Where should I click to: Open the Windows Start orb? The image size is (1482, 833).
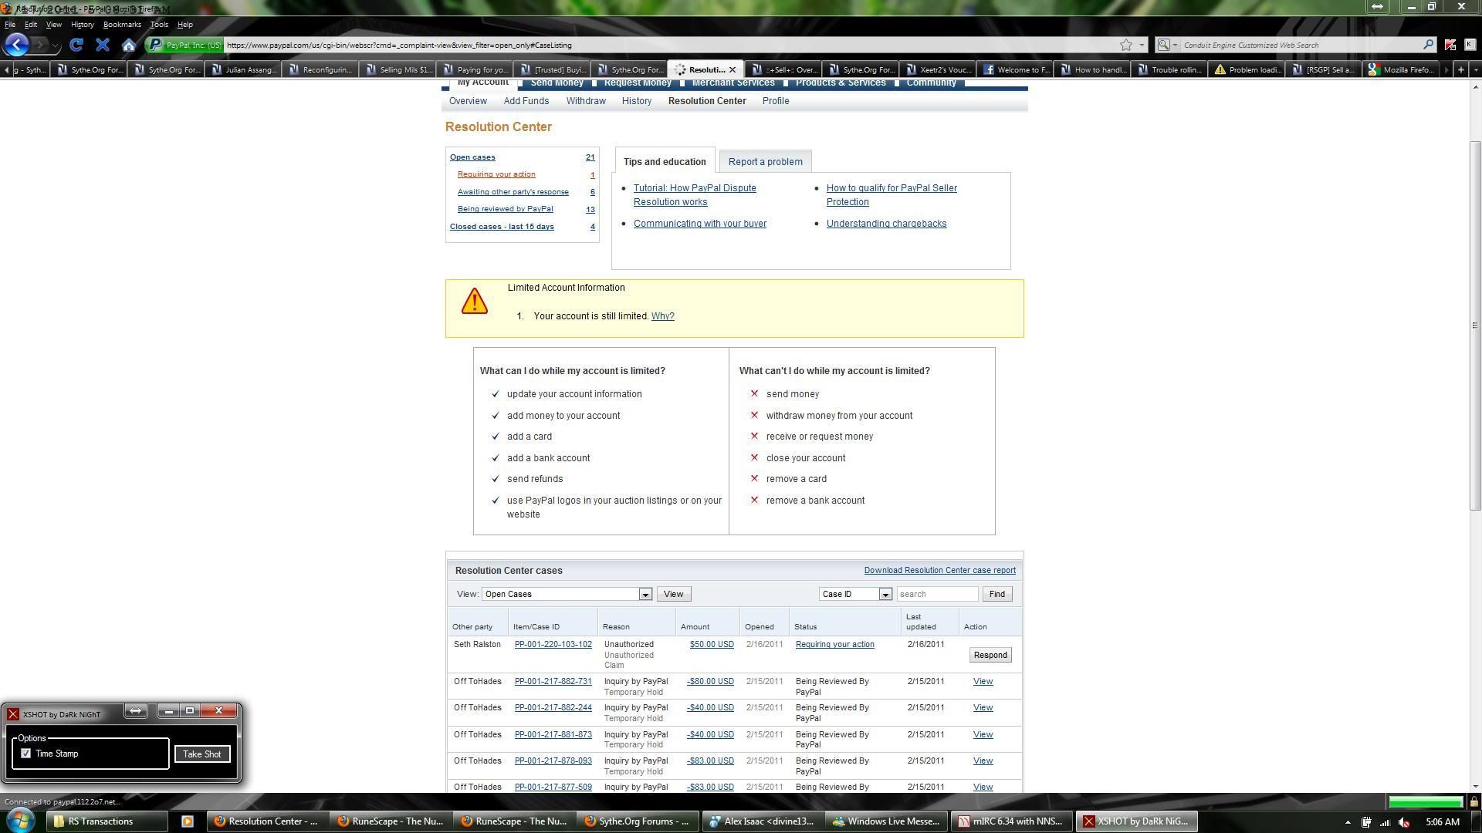(21, 821)
